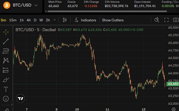Click the Mark Price value 63,663

54,6
